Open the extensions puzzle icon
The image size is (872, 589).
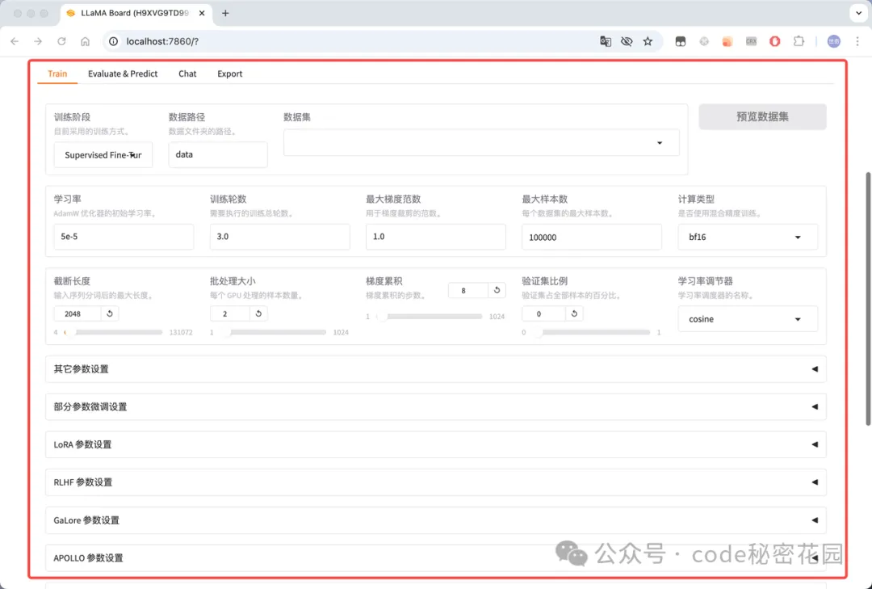point(799,41)
